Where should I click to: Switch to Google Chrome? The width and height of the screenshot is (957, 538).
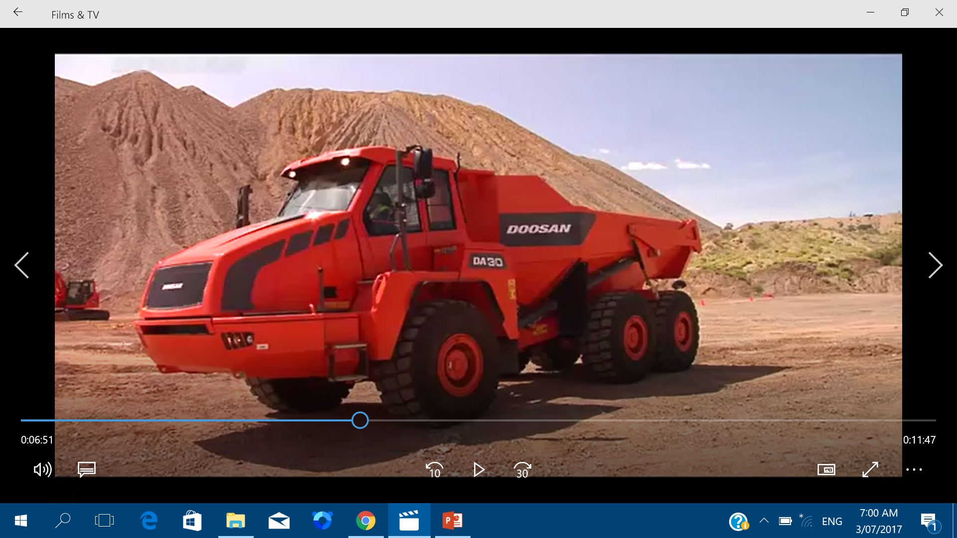[x=366, y=521]
